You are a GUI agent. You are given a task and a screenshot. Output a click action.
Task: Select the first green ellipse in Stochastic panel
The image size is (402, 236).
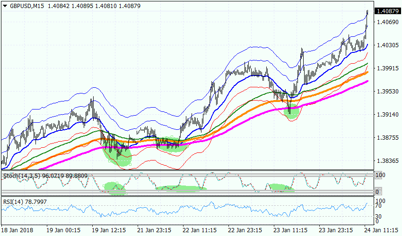pos(115,188)
